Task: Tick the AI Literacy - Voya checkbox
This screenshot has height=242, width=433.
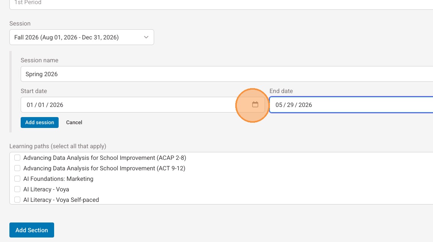Action: 17,189
